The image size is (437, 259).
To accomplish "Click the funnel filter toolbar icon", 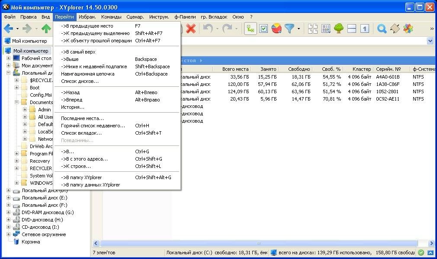I will [x=289, y=28].
